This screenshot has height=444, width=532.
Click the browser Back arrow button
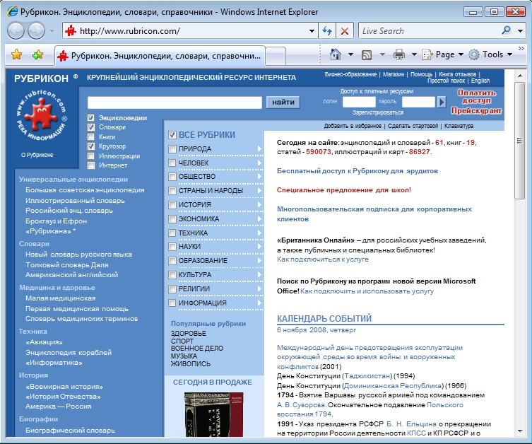coord(16,31)
